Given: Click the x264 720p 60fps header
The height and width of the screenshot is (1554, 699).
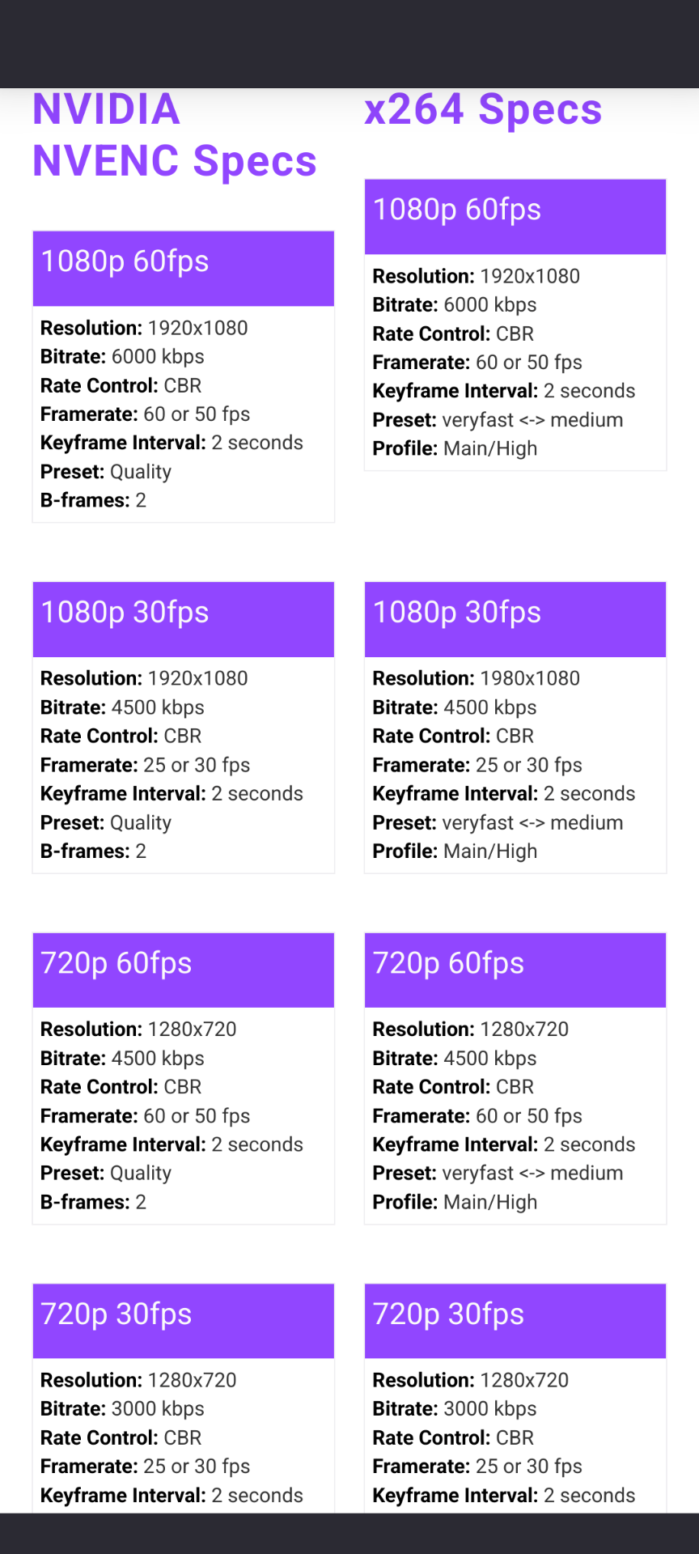Looking at the screenshot, I should click(x=515, y=970).
